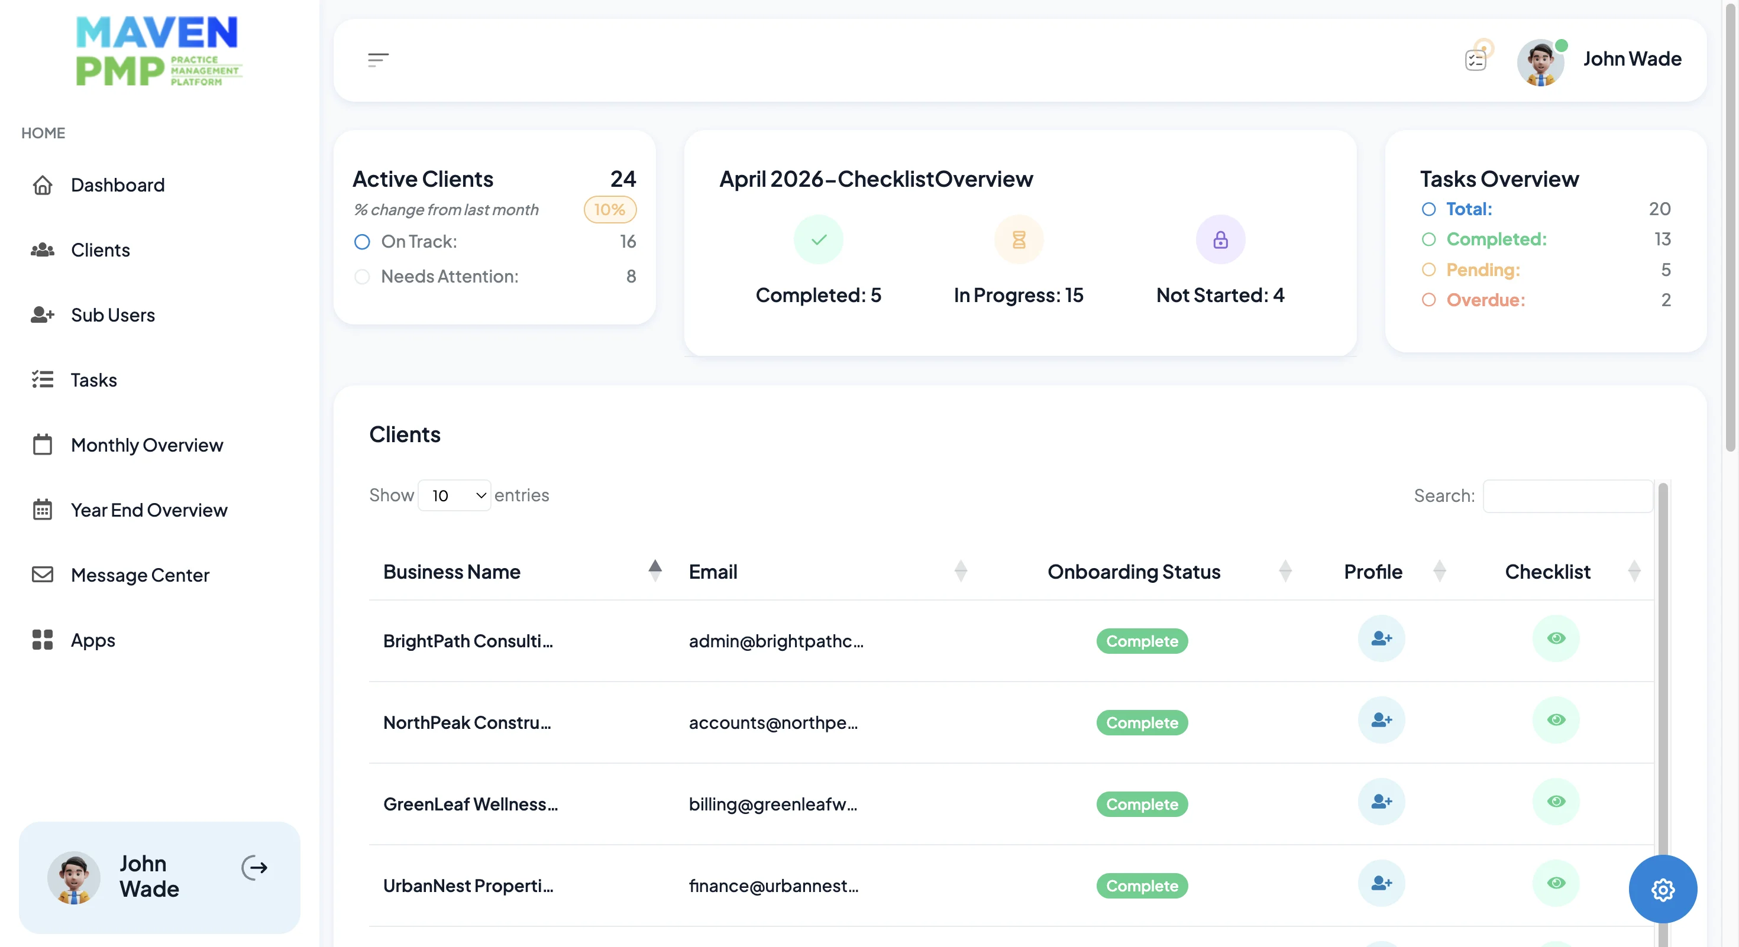View checklist eye icon for NorthPeak Construction
The width and height of the screenshot is (1739, 947).
click(1556, 719)
